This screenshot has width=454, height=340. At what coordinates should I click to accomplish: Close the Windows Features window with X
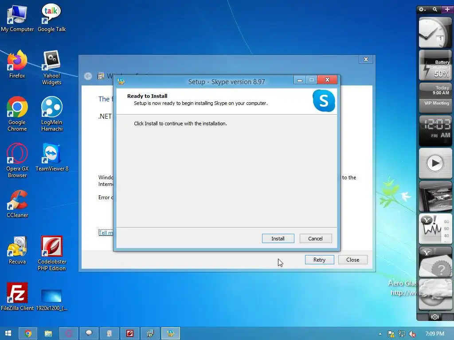point(366,59)
